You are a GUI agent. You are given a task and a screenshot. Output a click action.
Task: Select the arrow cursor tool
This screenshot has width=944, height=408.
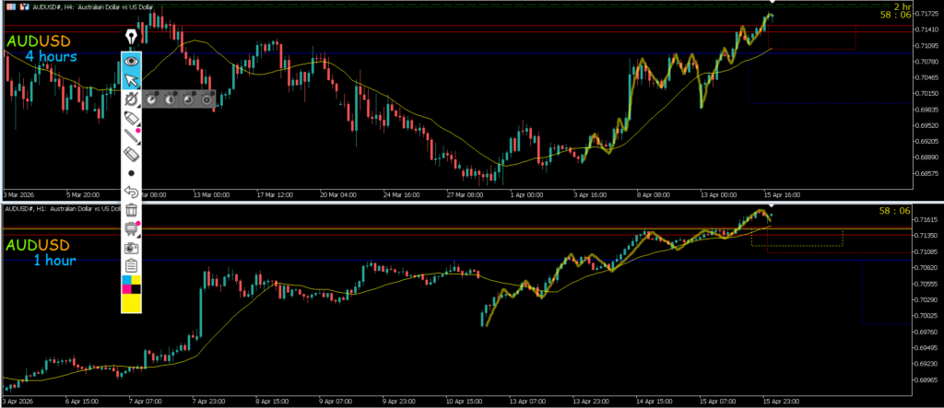[x=132, y=79]
